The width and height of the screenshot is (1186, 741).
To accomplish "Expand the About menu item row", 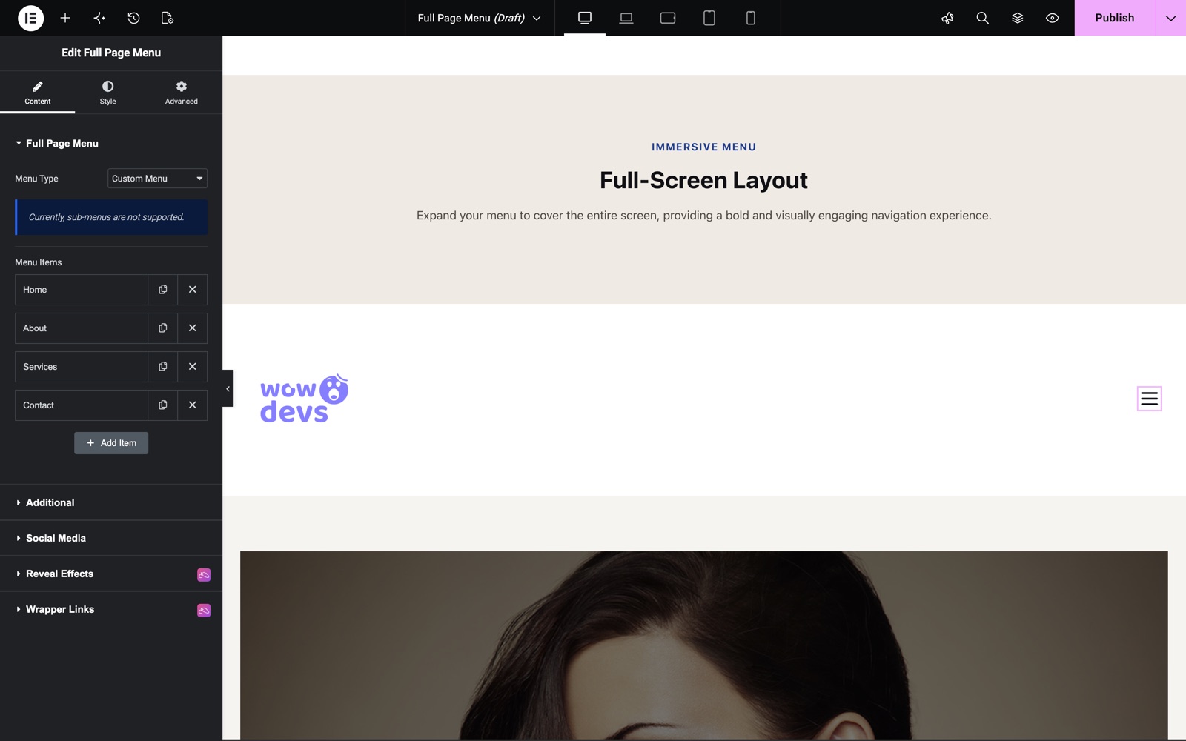I will click(82, 328).
